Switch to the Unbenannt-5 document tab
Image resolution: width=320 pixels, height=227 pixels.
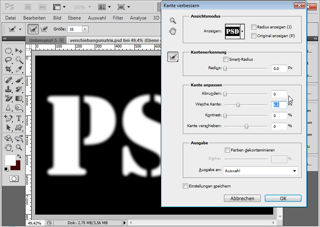pyautogui.click(x=42, y=40)
